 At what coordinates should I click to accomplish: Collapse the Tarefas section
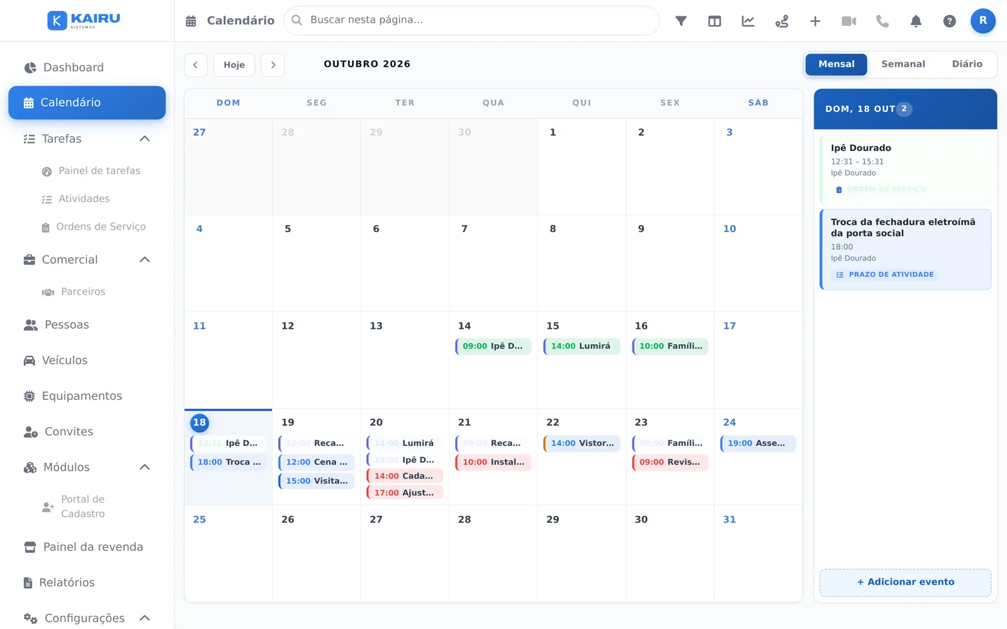145,138
